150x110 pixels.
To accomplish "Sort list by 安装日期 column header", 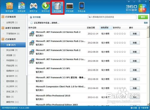I will (x=91, y=28).
